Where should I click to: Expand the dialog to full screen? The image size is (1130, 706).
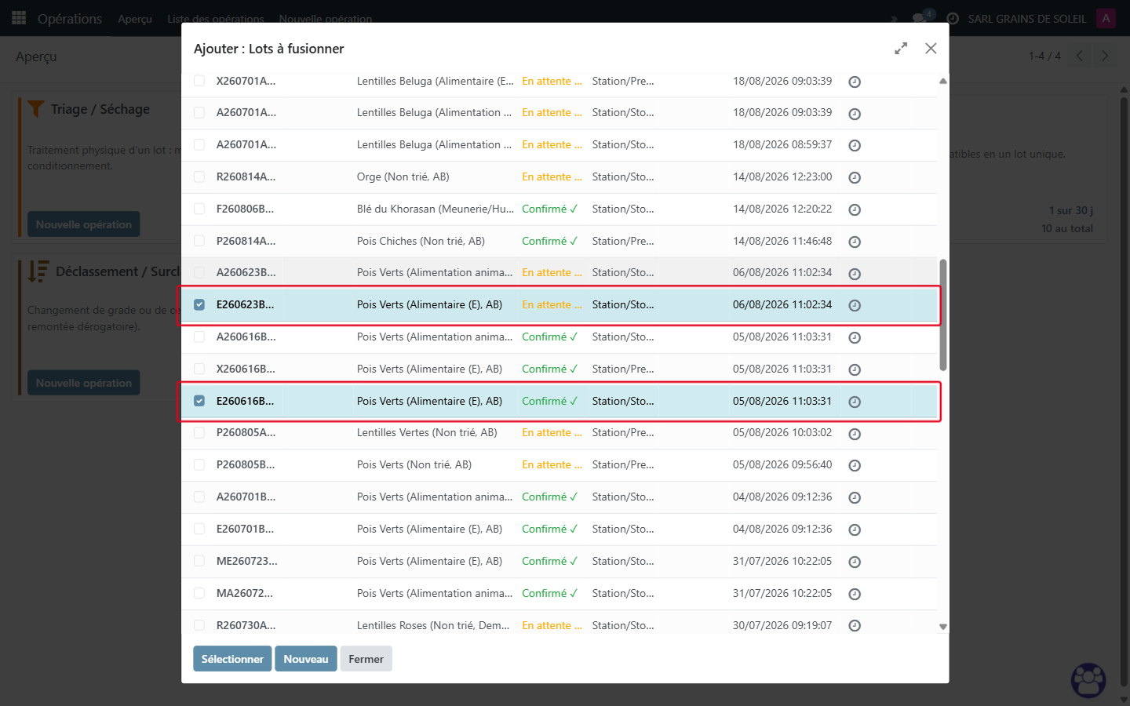[x=901, y=49]
